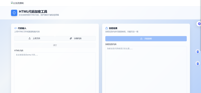Click the 上传HTML文件或直接粘贴代码 description
Screen dimensions: 201x93
click(27, 32)
